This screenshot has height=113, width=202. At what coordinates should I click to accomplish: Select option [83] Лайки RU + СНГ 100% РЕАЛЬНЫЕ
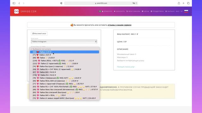tap(64, 87)
